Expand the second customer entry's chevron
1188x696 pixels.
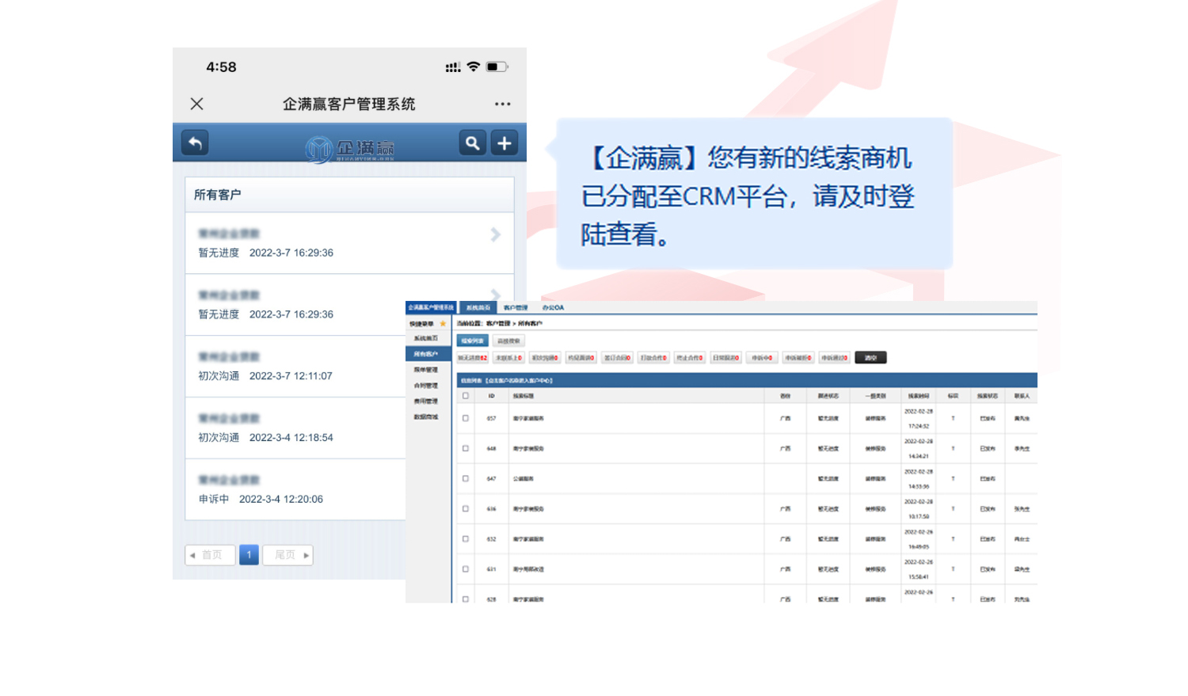(x=495, y=295)
